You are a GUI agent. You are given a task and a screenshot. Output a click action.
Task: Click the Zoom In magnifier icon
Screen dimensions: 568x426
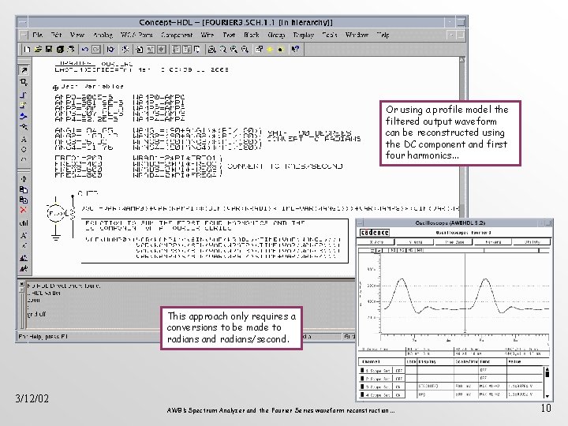tap(234, 49)
